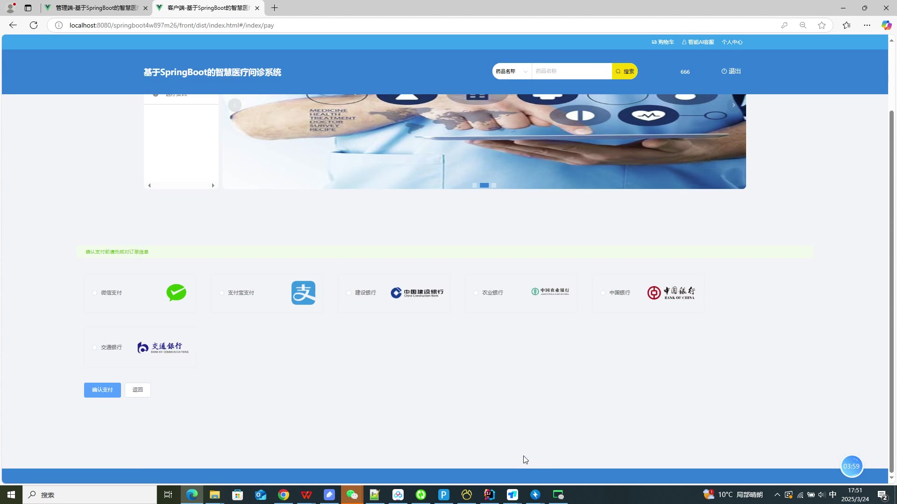Go to next carousel banner slide
897x504 pixels.
click(733, 105)
